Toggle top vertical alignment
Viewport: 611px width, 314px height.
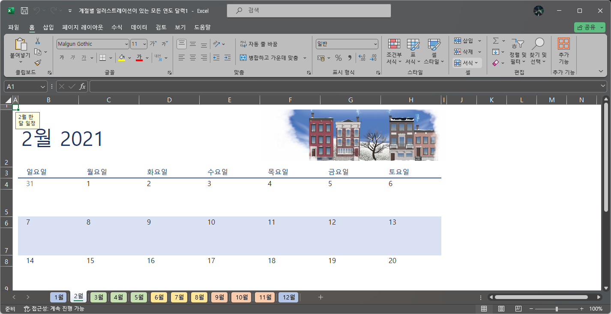coord(182,44)
